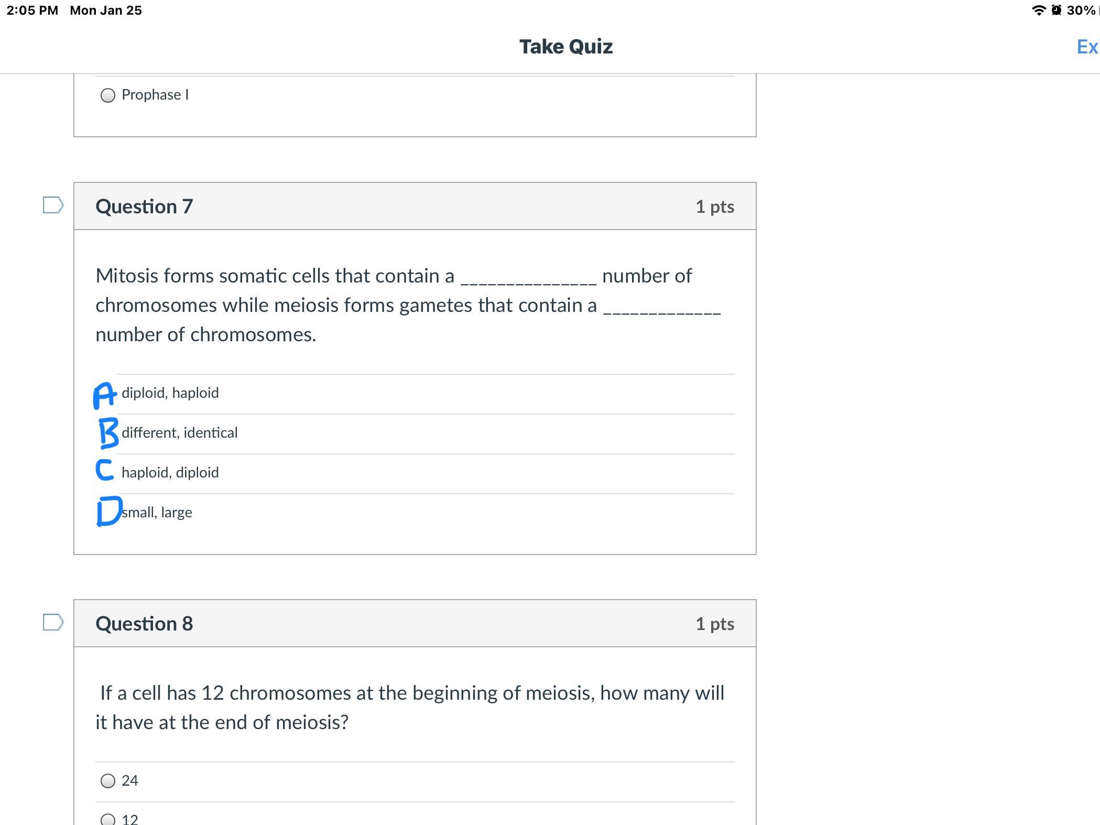Click the Question 7 header title
The image size is (1100, 825).
144,207
